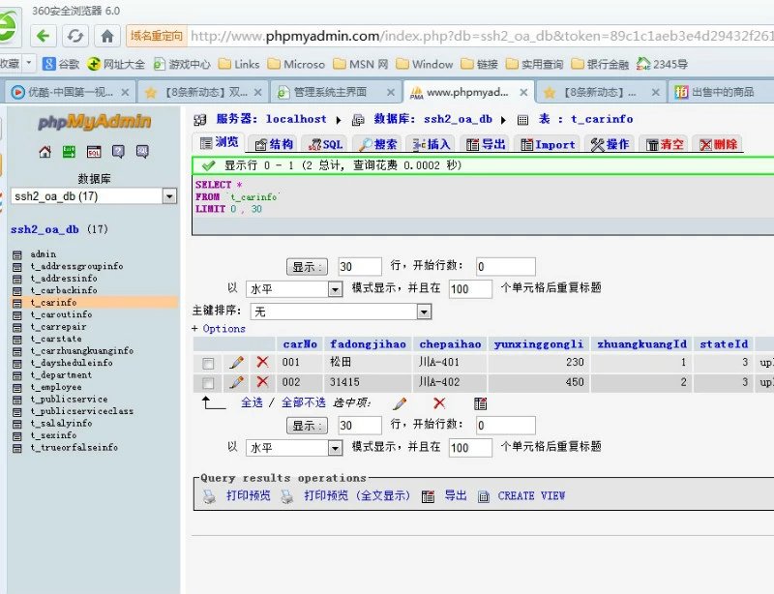Switch to the 结构 tab
774x594 pixels.
tap(274, 144)
